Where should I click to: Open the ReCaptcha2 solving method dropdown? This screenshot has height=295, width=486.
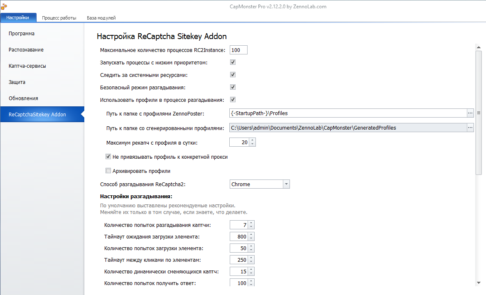tap(286, 184)
